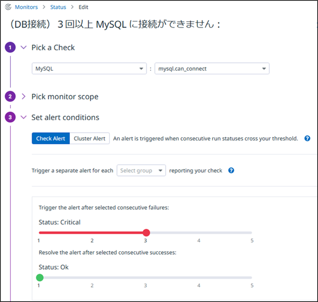318x302 pixels.
Task: Click the Set alert conditions heading
Action: tap(65, 117)
